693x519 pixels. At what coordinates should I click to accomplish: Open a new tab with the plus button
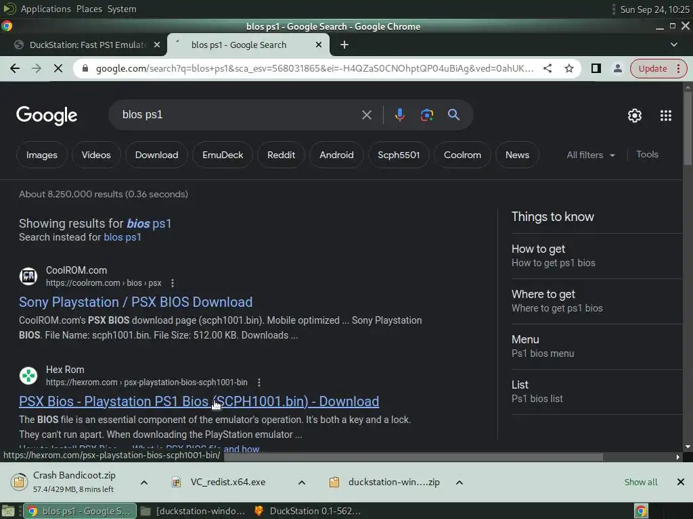(344, 45)
